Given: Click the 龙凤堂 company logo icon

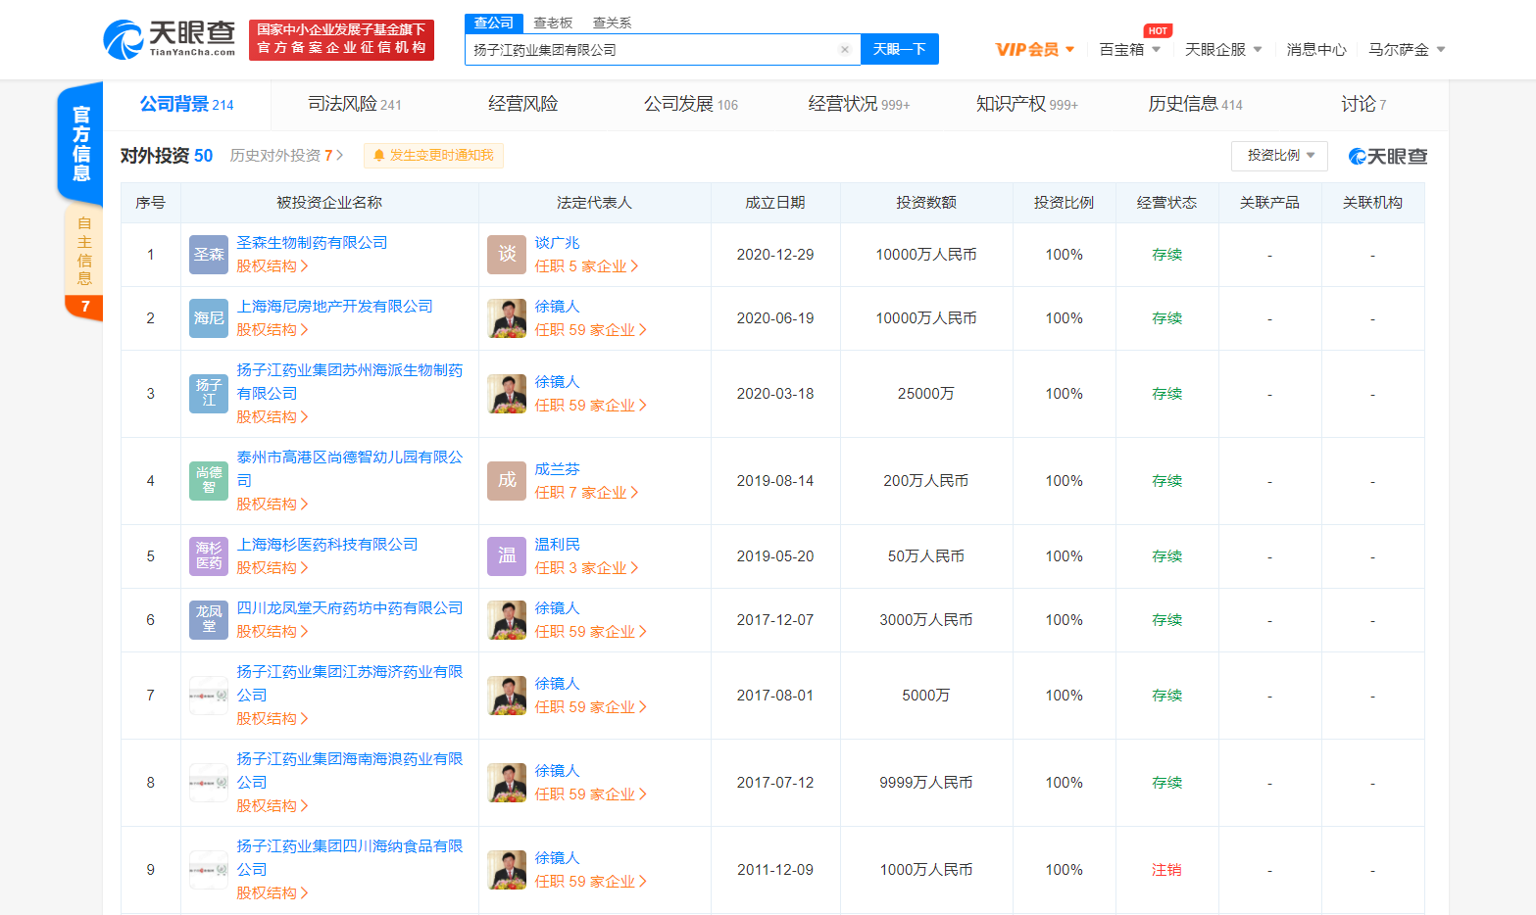Looking at the screenshot, I should tap(209, 620).
